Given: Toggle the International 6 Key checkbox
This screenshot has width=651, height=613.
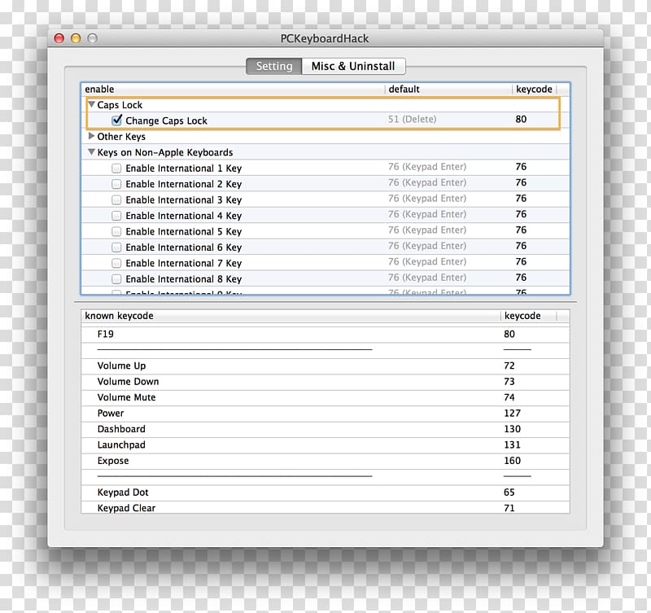Looking at the screenshot, I should coord(116,247).
